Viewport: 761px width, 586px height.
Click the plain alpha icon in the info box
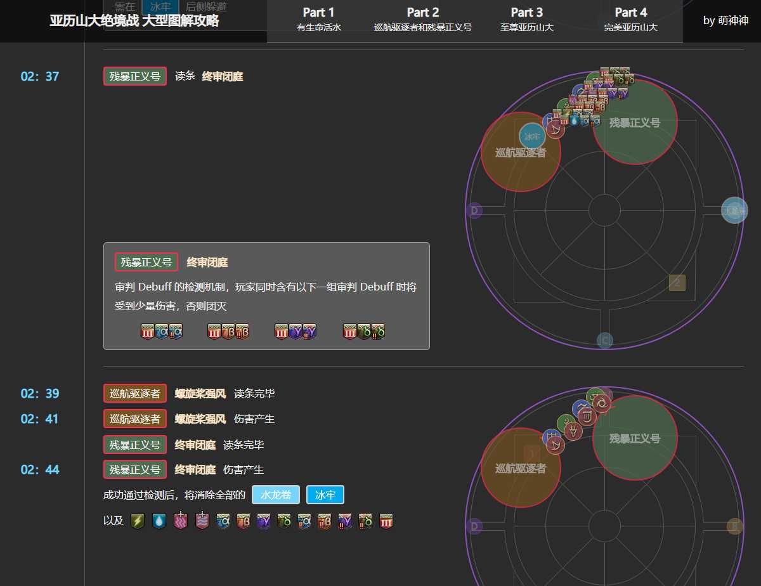[x=162, y=332]
